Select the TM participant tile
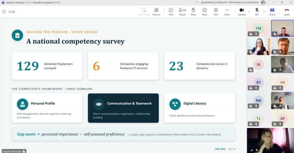 pyautogui.click(x=258, y=28)
